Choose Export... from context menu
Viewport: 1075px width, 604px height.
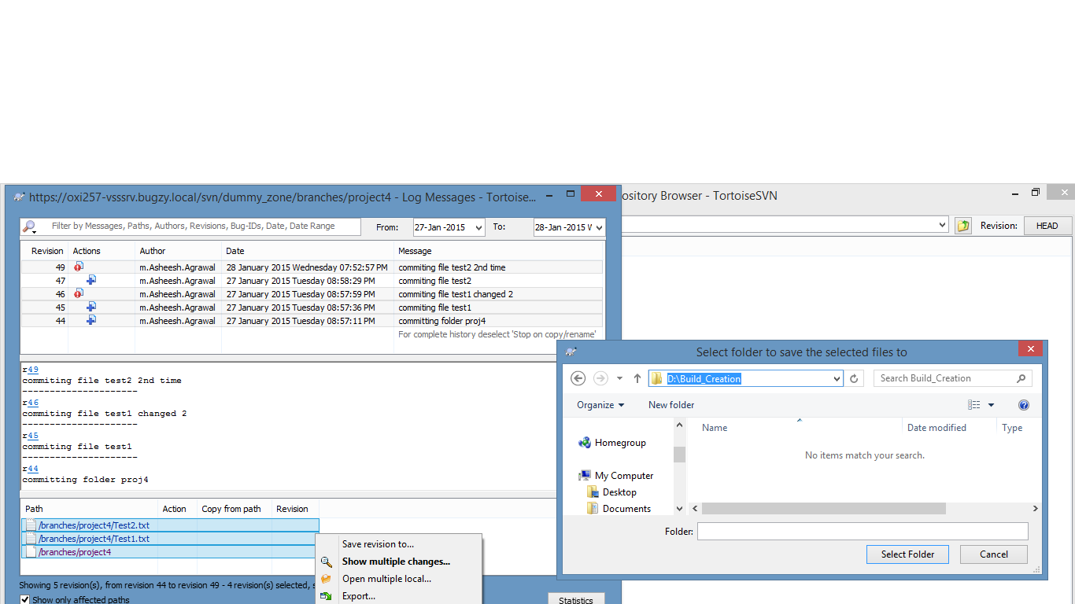(359, 596)
